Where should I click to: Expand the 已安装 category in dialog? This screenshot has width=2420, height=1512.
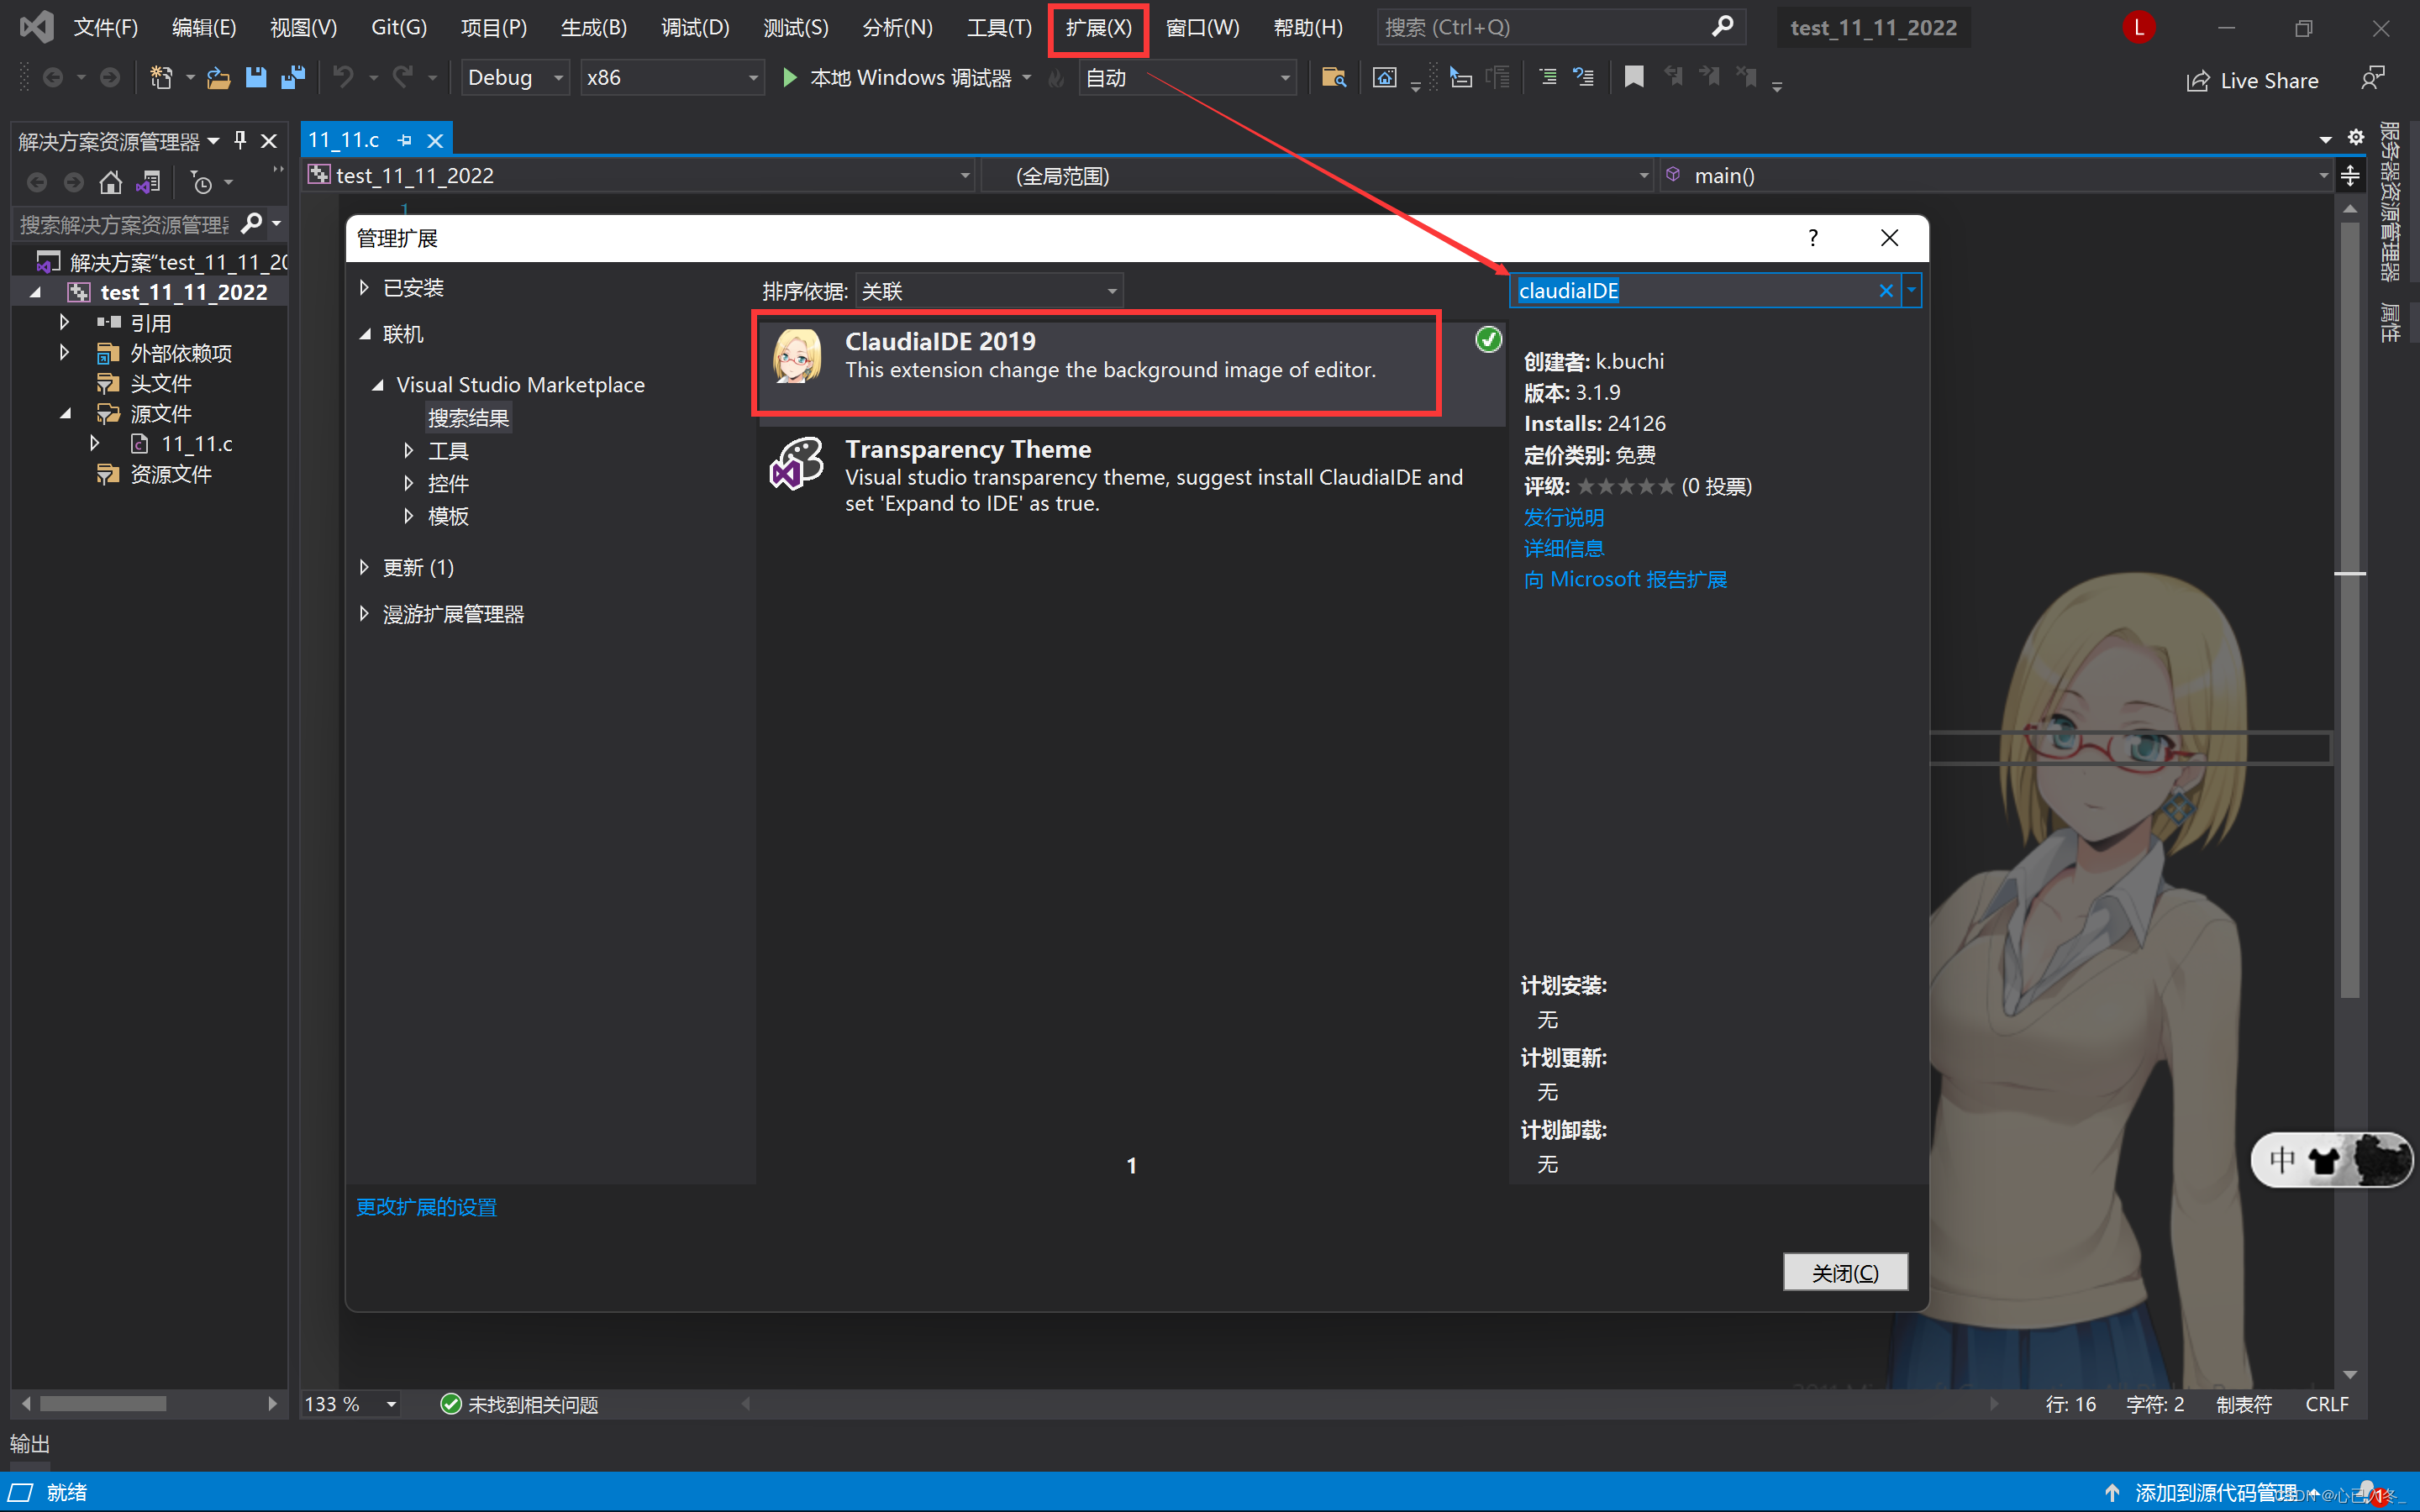[365, 288]
